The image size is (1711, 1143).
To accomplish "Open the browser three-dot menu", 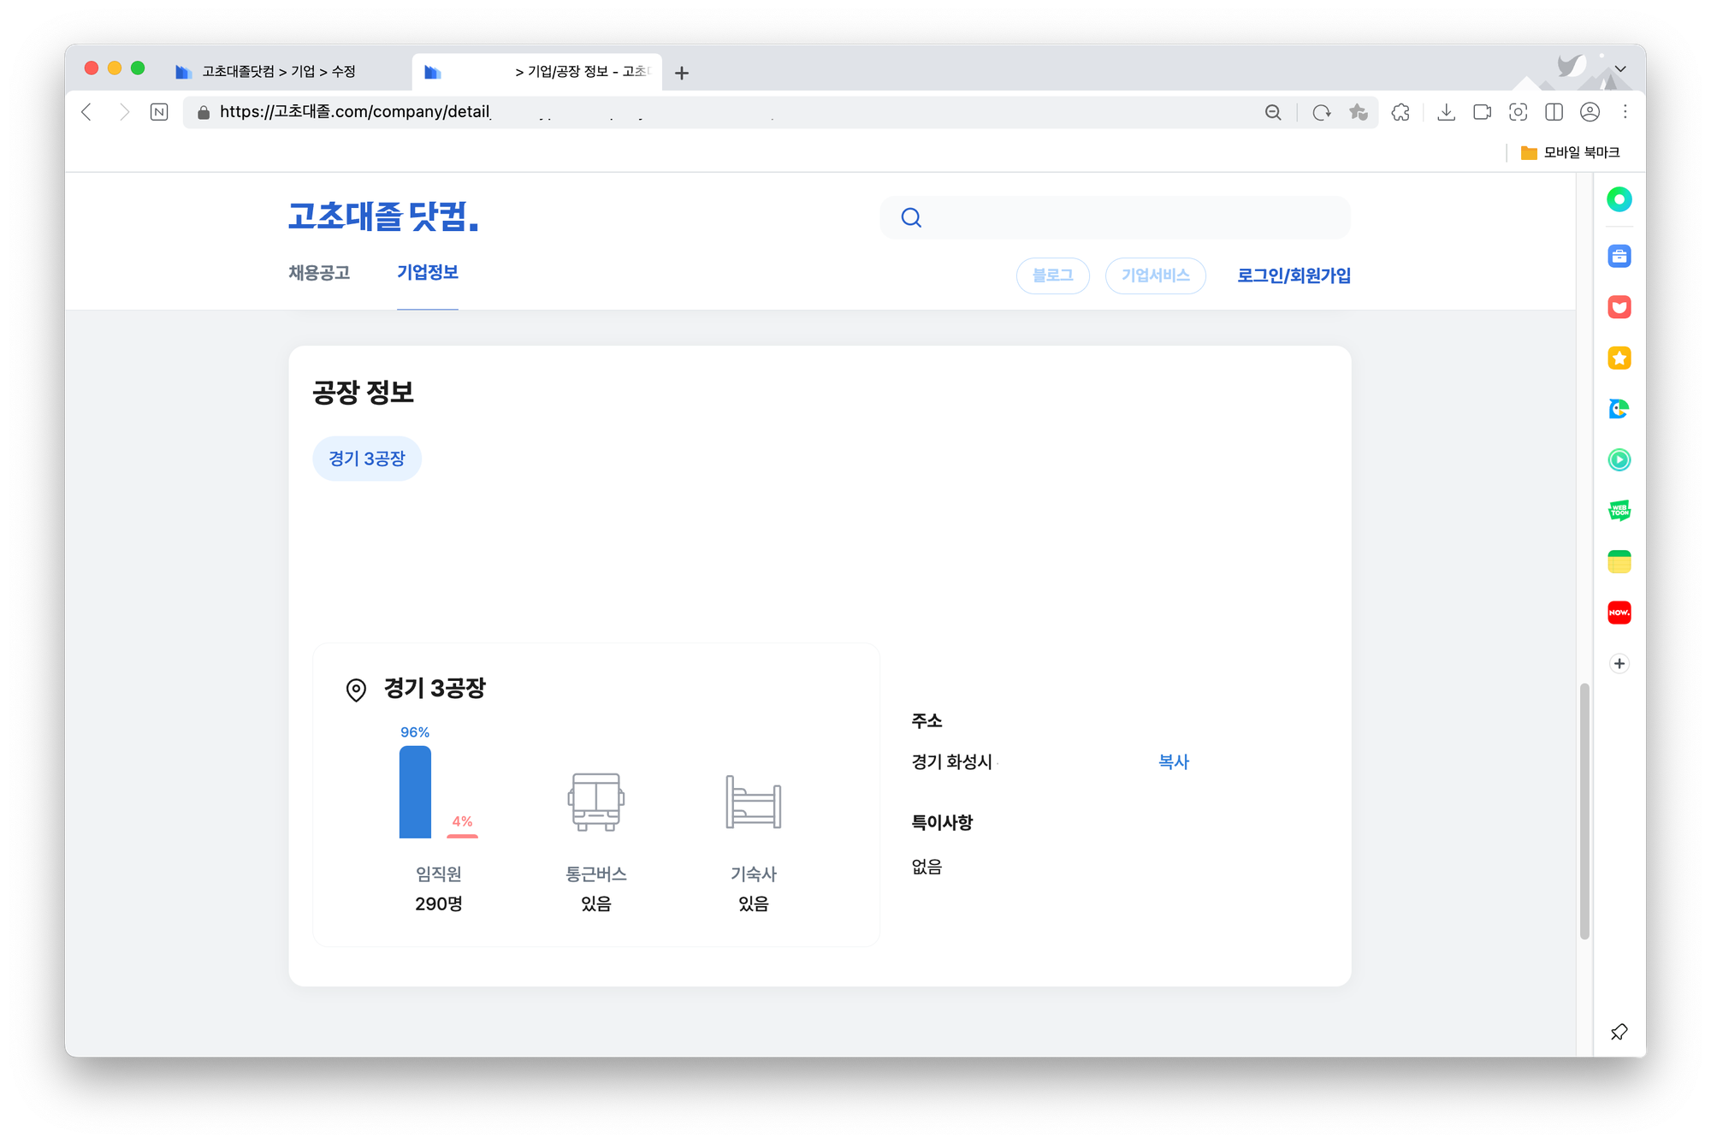I will click(1625, 112).
